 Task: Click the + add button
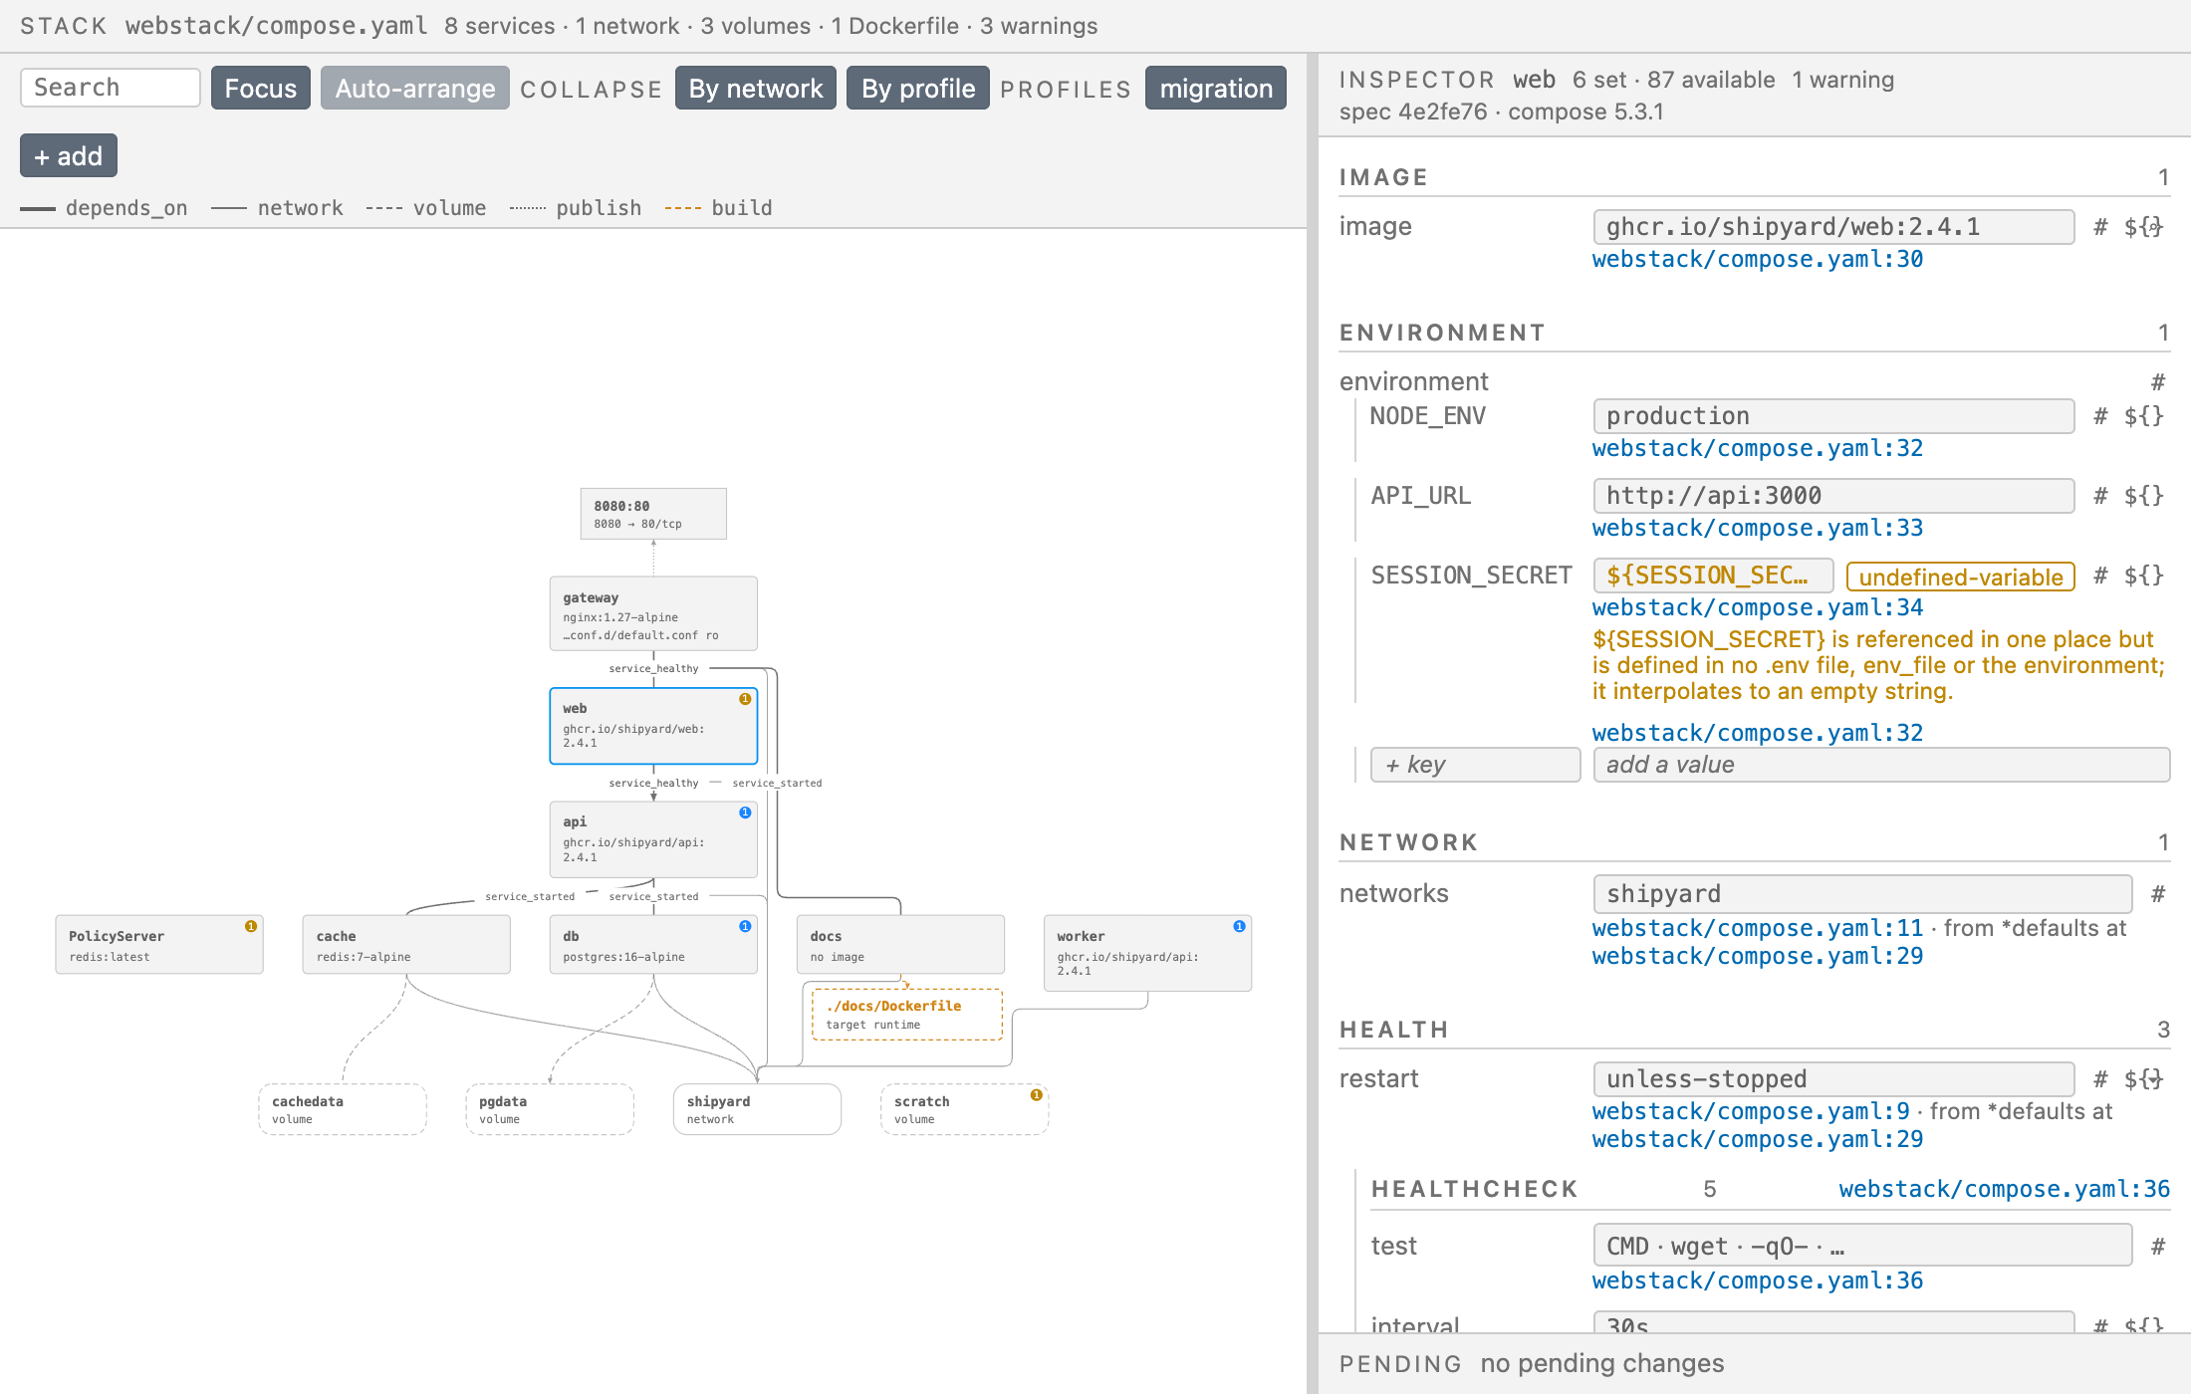(x=69, y=155)
